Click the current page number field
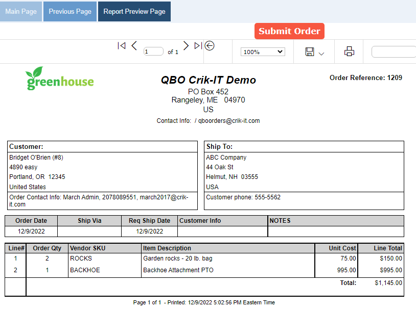416x311 pixels. pyautogui.click(x=153, y=52)
